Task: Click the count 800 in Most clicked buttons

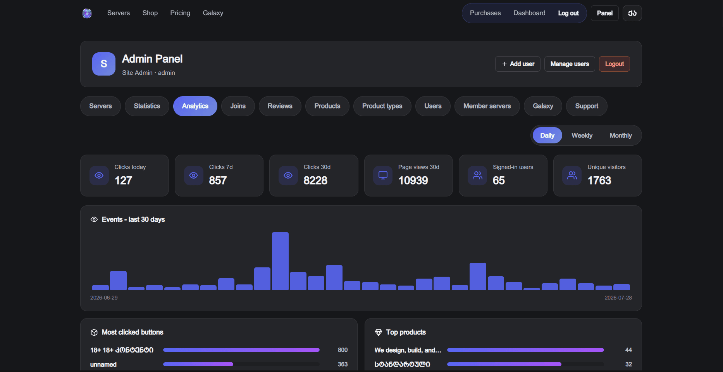Action: tap(343, 350)
